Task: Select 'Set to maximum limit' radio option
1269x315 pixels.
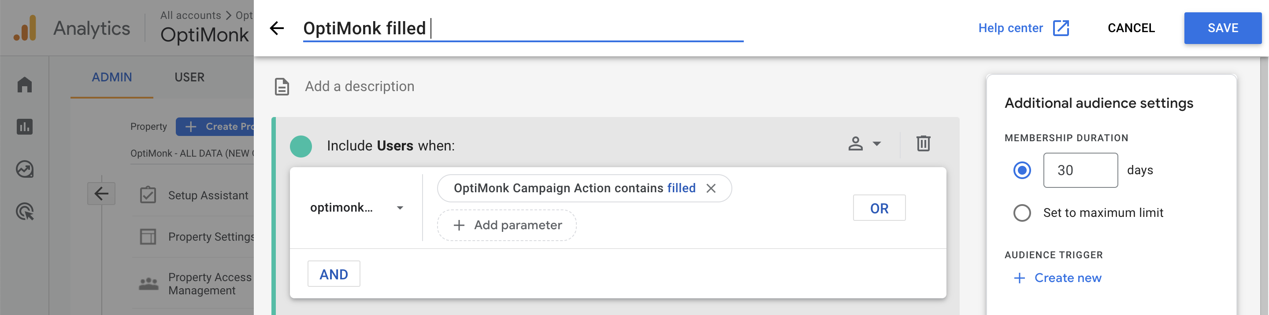Action: click(1022, 212)
